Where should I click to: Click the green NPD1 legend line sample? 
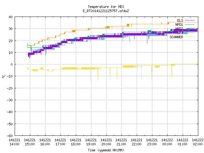[x=190, y=24]
